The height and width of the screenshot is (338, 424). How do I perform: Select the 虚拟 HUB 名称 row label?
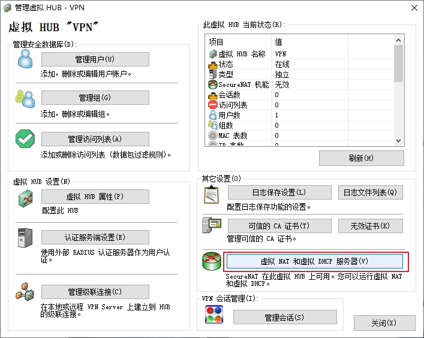click(242, 54)
